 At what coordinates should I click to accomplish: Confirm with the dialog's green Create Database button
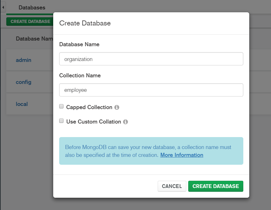point(216,186)
